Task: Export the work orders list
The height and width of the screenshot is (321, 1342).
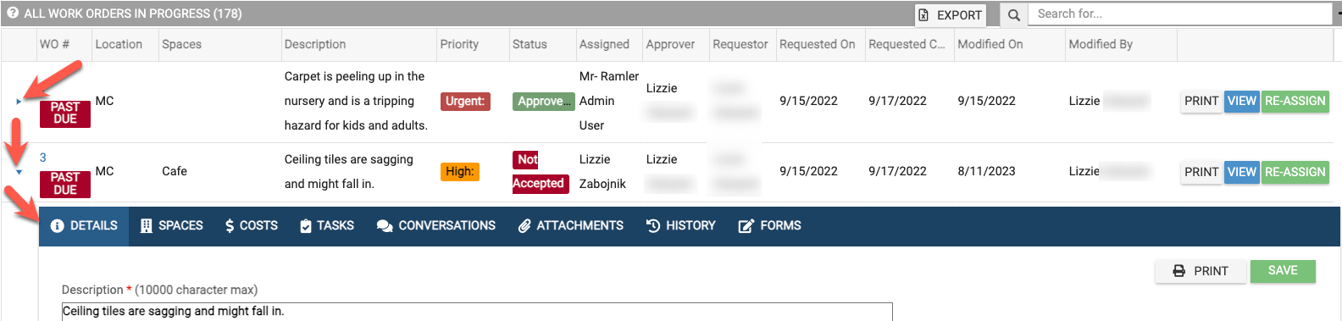Action: pos(951,14)
